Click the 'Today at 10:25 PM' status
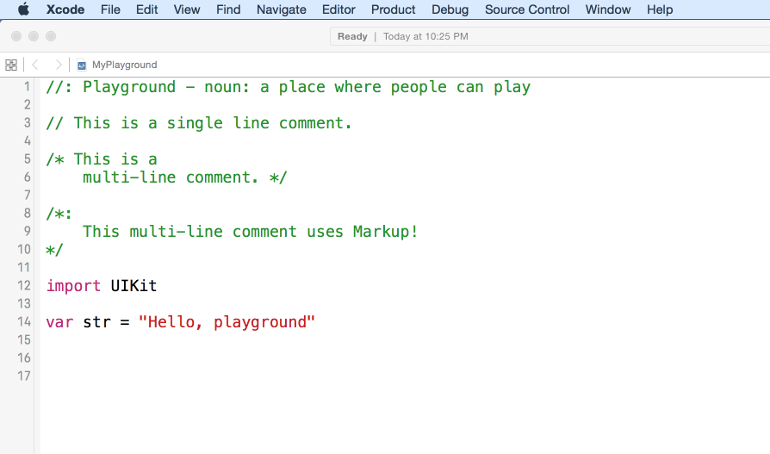The image size is (770, 454). pyautogui.click(x=425, y=36)
